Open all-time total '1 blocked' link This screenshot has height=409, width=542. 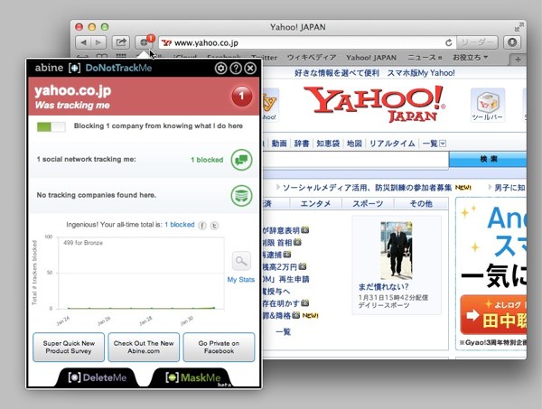pyautogui.click(x=180, y=225)
